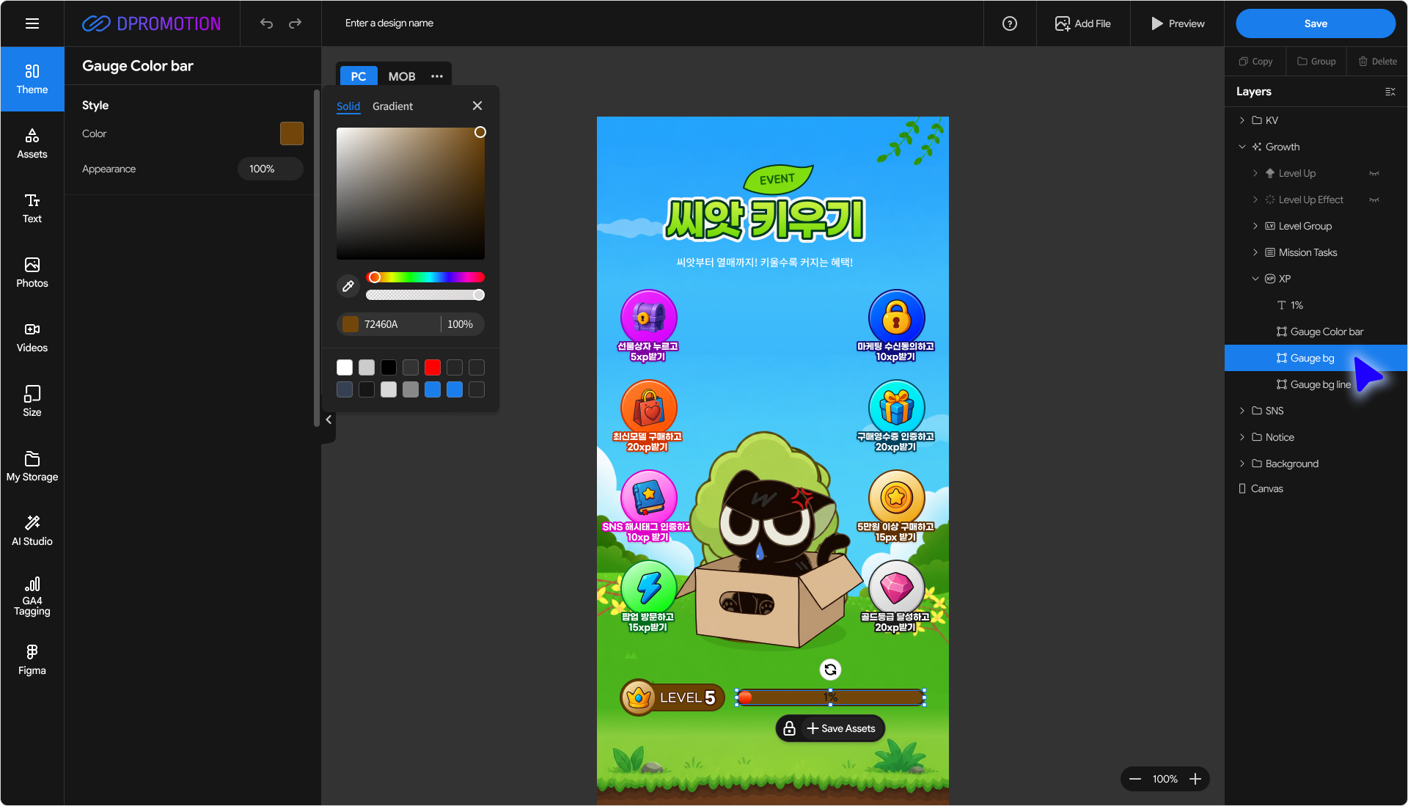The width and height of the screenshot is (1408, 806).
Task: Open the Photos sidebar panel
Action: 32,273
